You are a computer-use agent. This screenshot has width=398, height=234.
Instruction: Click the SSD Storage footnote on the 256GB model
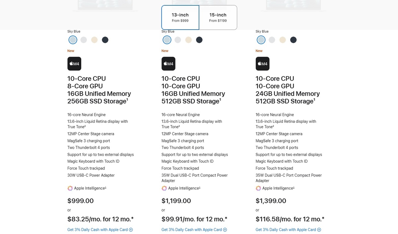coord(127,99)
